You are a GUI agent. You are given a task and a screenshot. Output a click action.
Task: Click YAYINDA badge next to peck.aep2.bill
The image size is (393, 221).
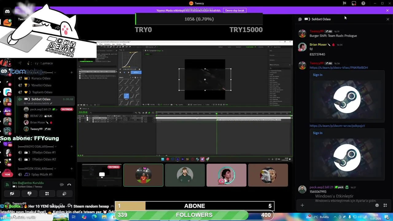(x=67, y=109)
